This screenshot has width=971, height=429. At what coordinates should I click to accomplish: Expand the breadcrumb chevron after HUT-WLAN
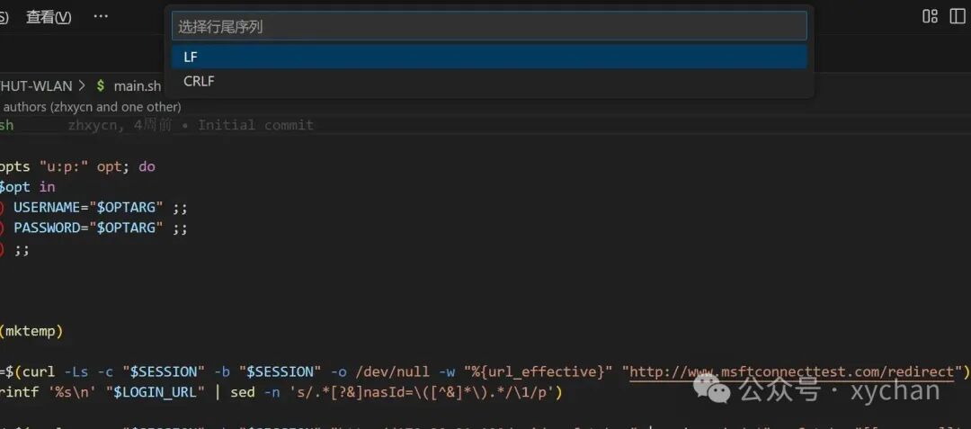tap(82, 86)
